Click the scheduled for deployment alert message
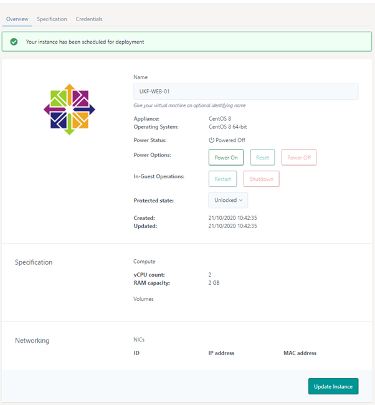The height and width of the screenshot is (405, 375). pos(85,42)
